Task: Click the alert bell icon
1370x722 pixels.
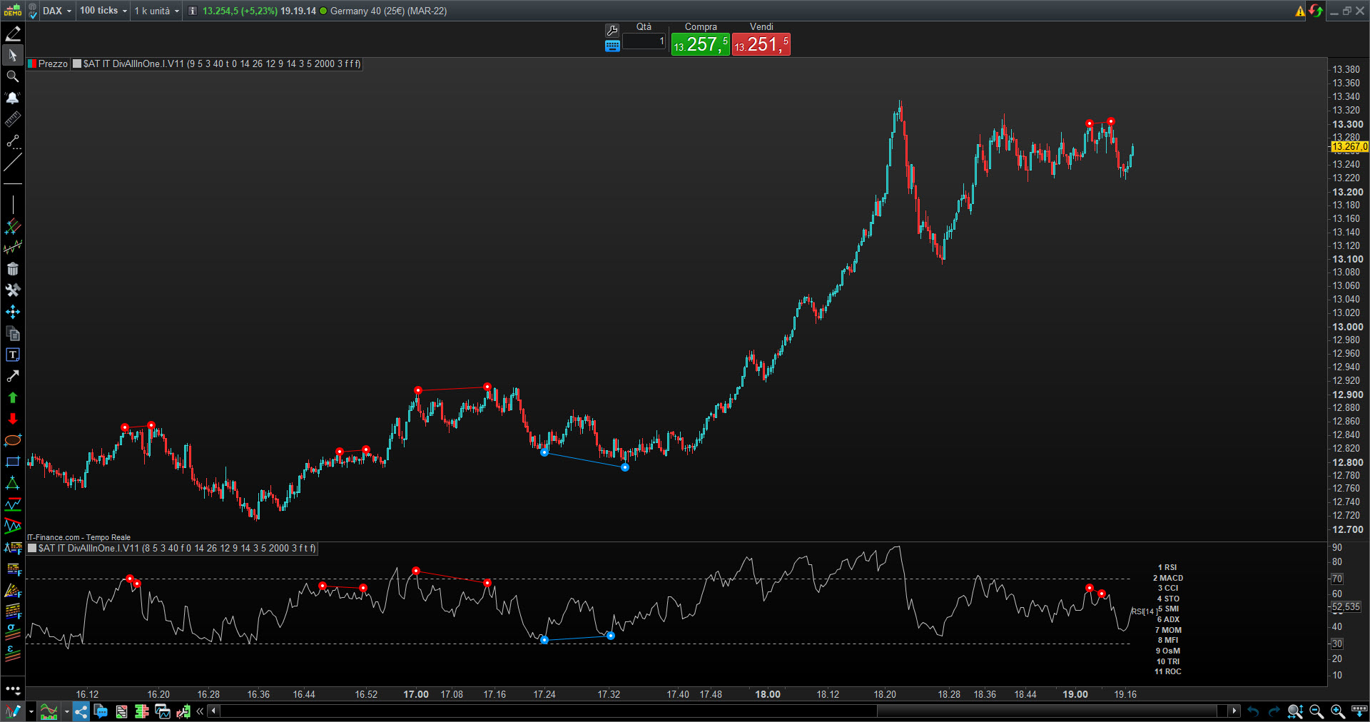Action: point(12,98)
